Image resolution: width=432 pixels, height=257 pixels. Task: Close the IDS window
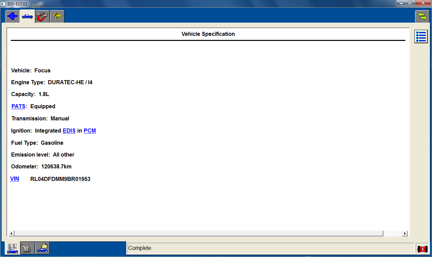422,3
